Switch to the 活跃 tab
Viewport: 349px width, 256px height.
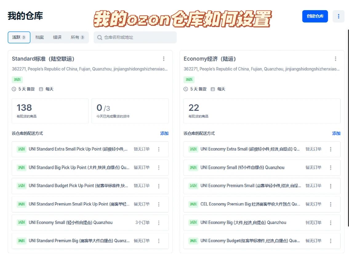point(19,38)
